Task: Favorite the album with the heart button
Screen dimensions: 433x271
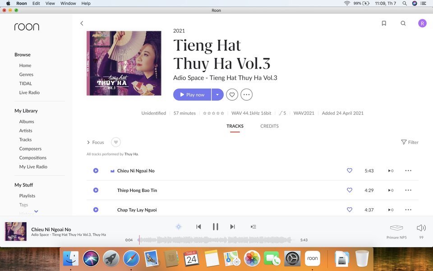Action: pyautogui.click(x=232, y=94)
